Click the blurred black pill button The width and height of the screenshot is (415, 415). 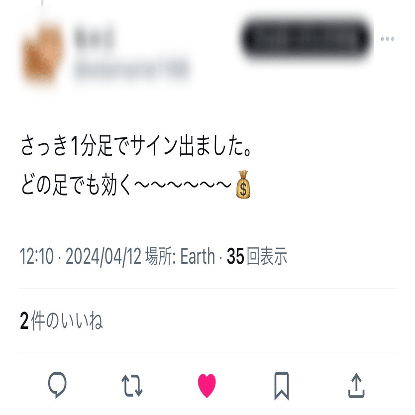pyautogui.click(x=306, y=39)
